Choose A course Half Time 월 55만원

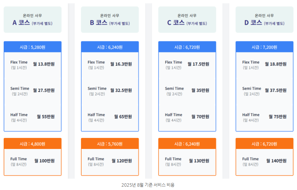[32, 117]
